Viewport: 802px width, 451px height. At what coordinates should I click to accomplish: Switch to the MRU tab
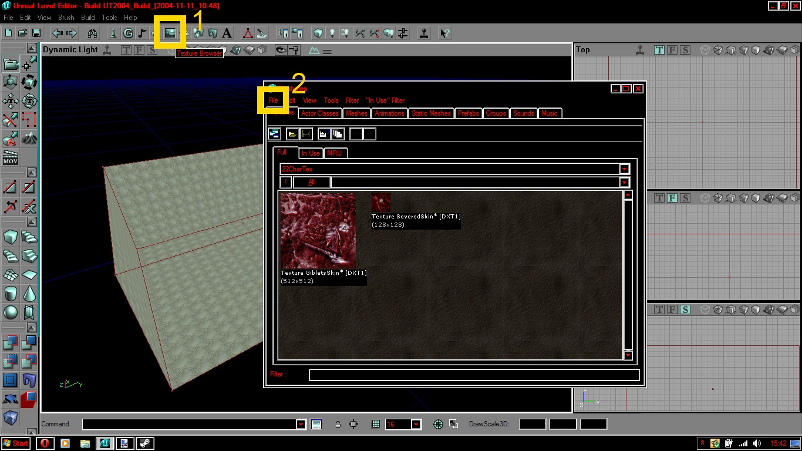coord(335,153)
